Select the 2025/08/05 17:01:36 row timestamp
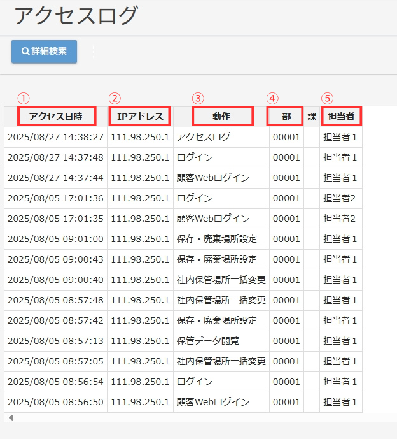 (55, 198)
